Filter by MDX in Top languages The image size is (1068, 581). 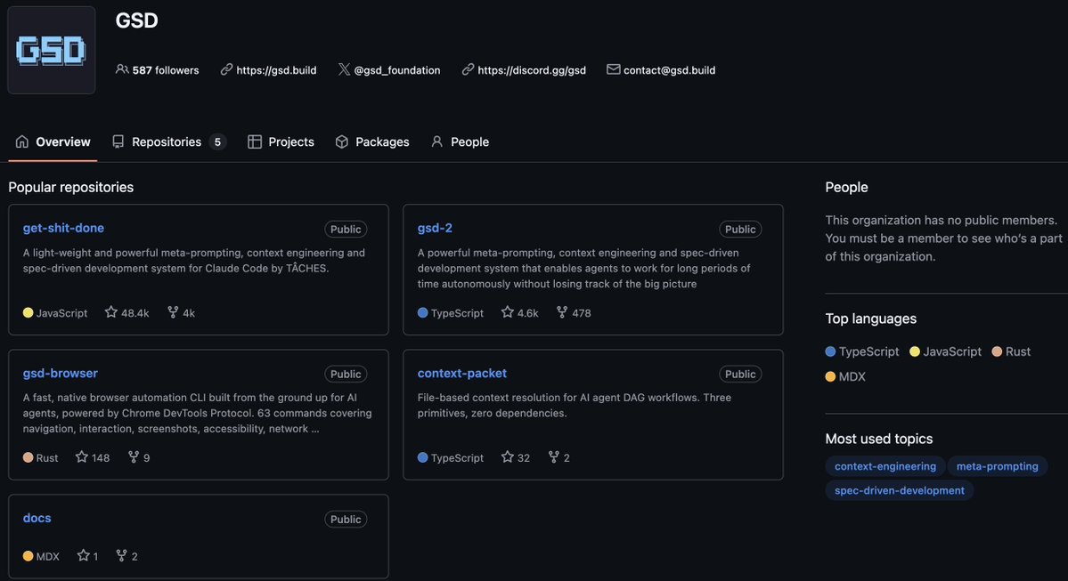(845, 376)
